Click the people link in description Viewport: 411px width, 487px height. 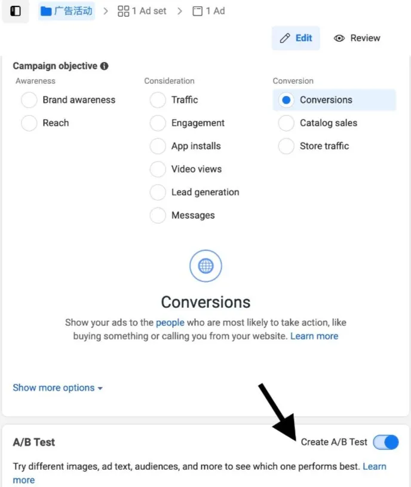tap(170, 323)
